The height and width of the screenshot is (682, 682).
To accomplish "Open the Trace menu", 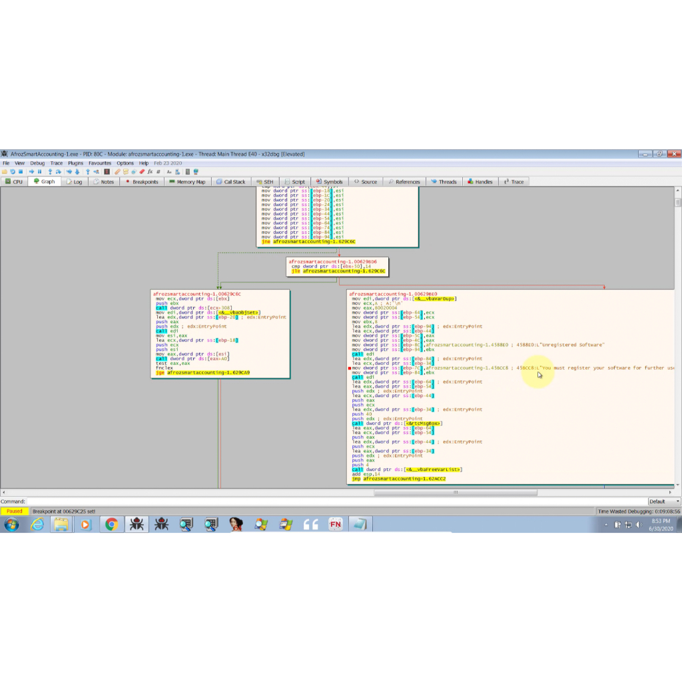I will click(x=57, y=163).
